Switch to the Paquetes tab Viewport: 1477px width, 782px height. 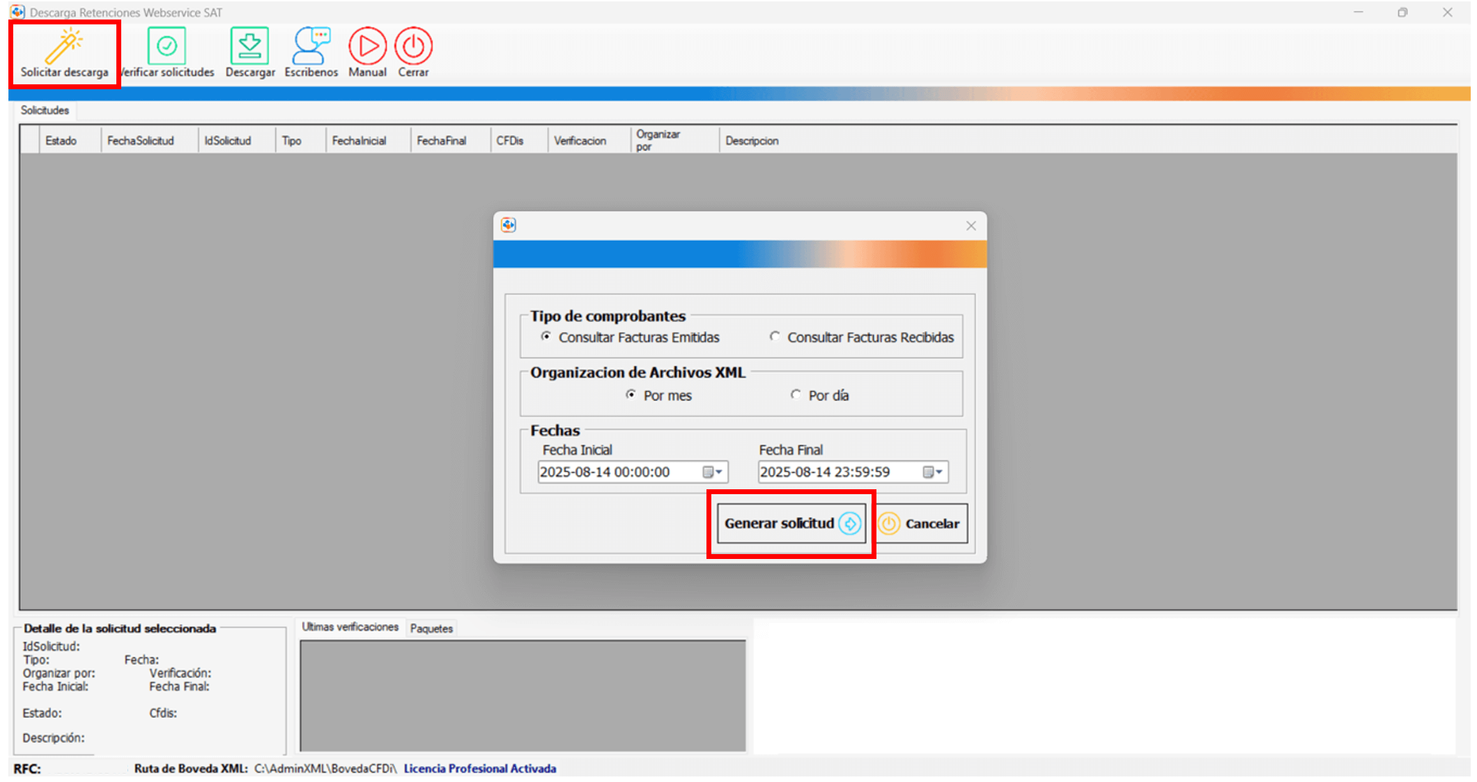(431, 629)
